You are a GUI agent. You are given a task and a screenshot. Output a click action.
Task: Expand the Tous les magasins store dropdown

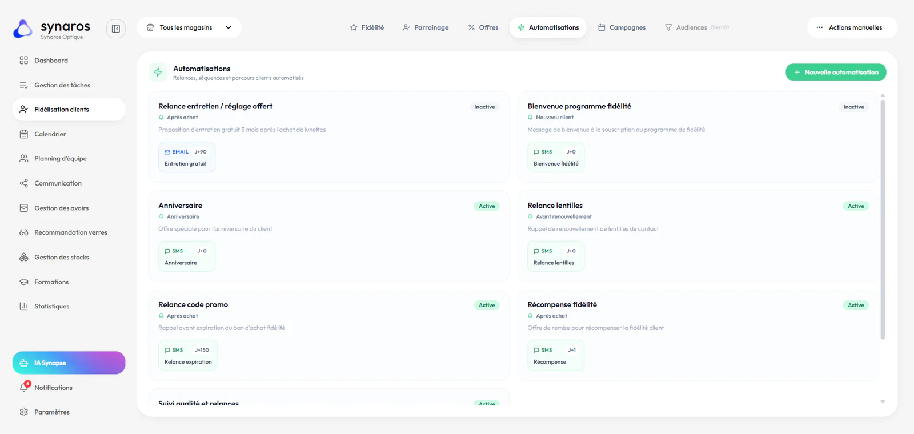coord(189,27)
